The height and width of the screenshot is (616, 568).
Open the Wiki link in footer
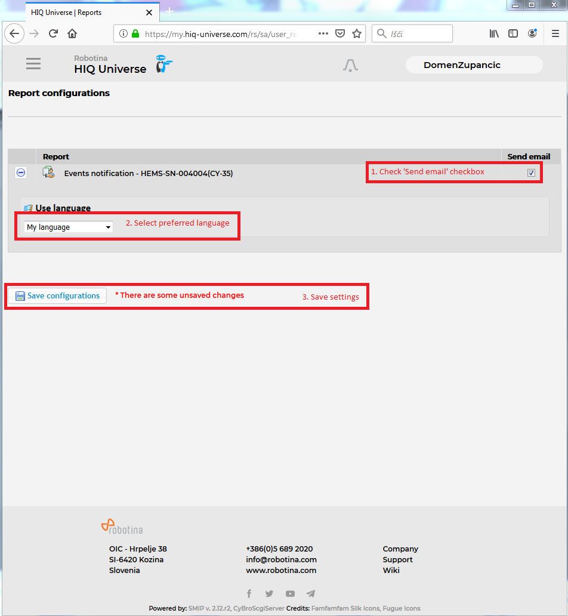click(x=391, y=570)
